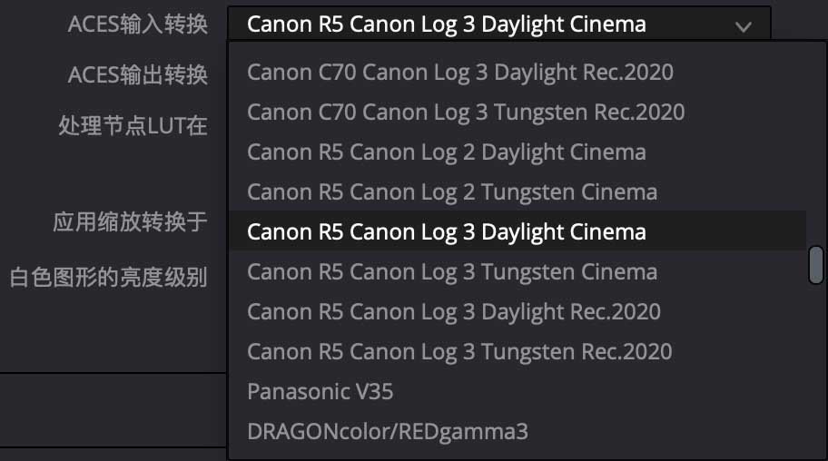Viewport: 828px width, 461px height.
Task: Click the scrollbar track below the thumb
Action: point(816,363)
